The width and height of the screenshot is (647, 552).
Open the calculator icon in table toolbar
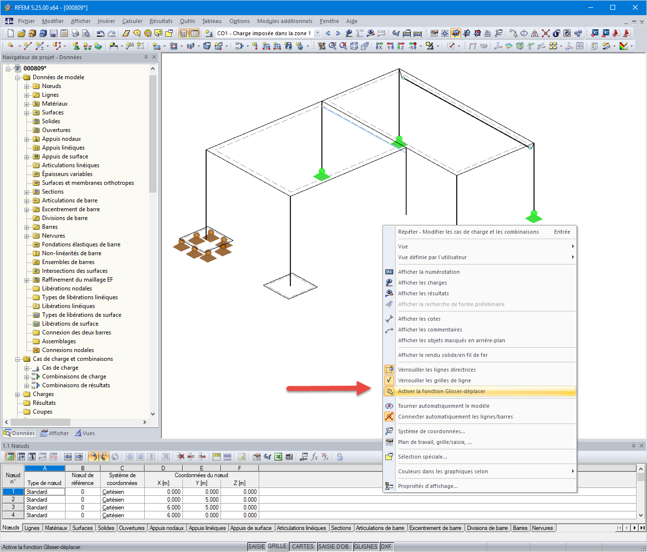point(289,457)
